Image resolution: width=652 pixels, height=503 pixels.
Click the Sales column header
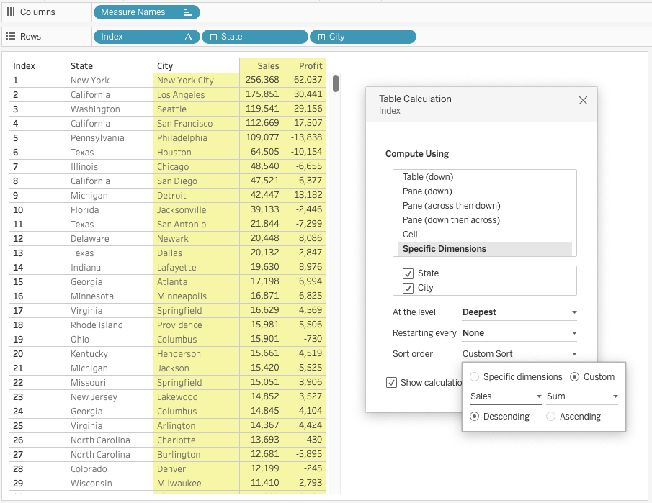tap(268, 66)
